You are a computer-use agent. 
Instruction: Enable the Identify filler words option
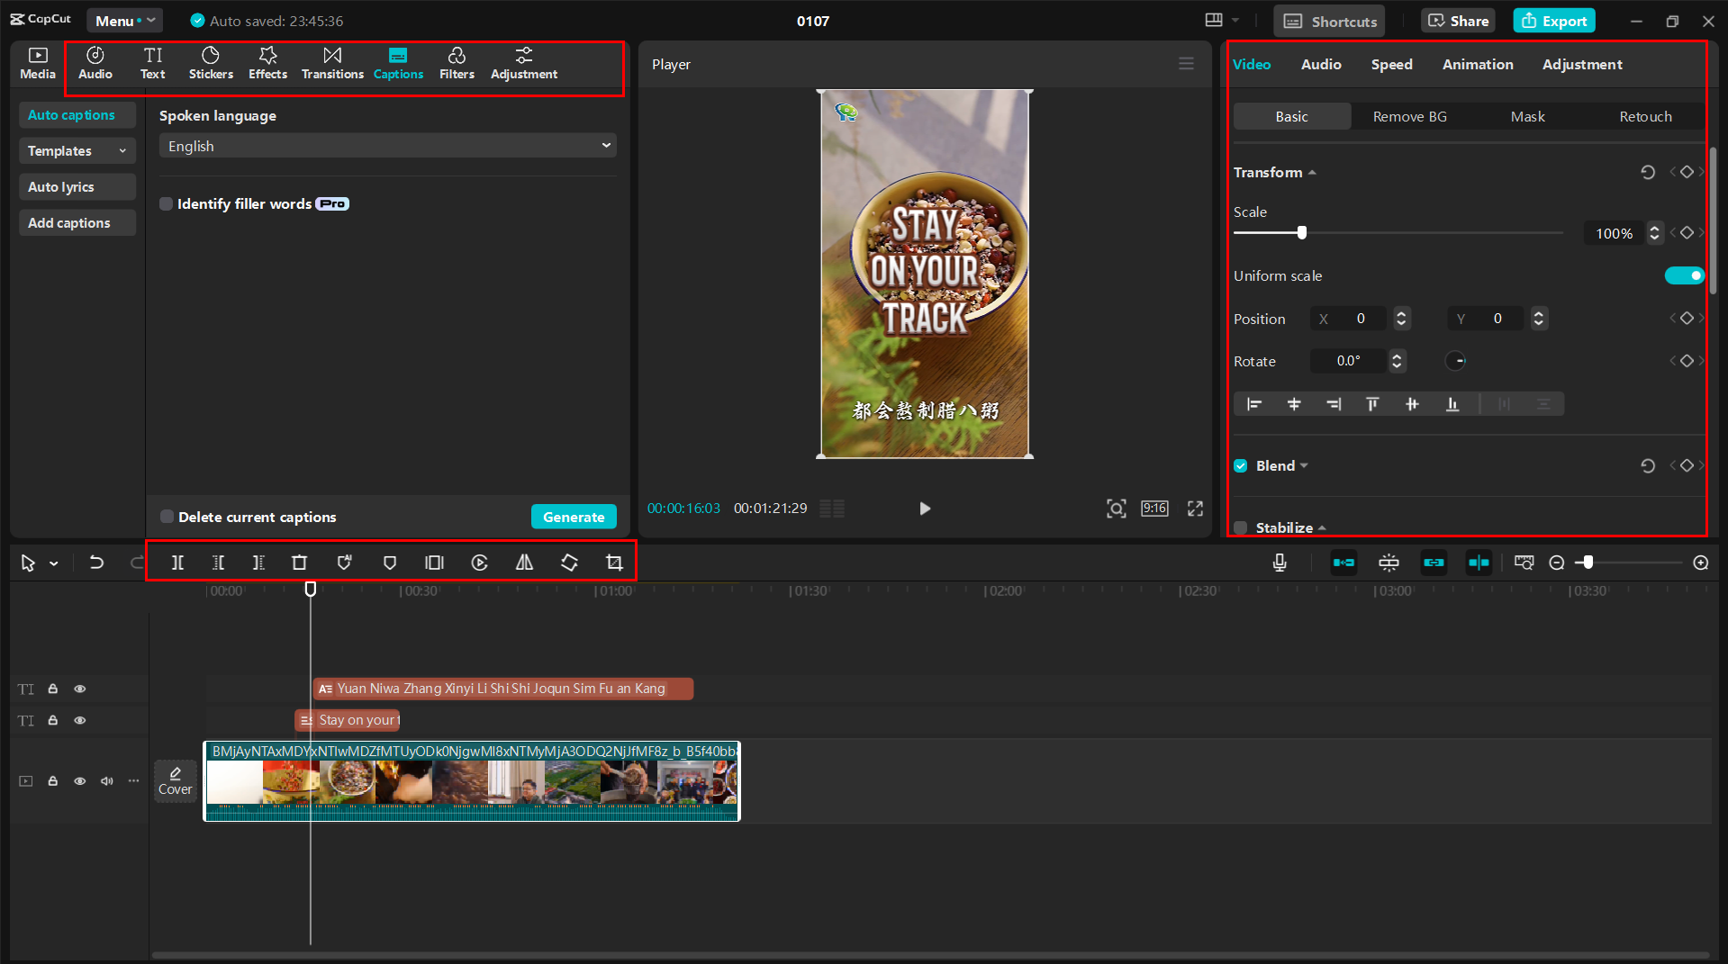coord(167,203)
